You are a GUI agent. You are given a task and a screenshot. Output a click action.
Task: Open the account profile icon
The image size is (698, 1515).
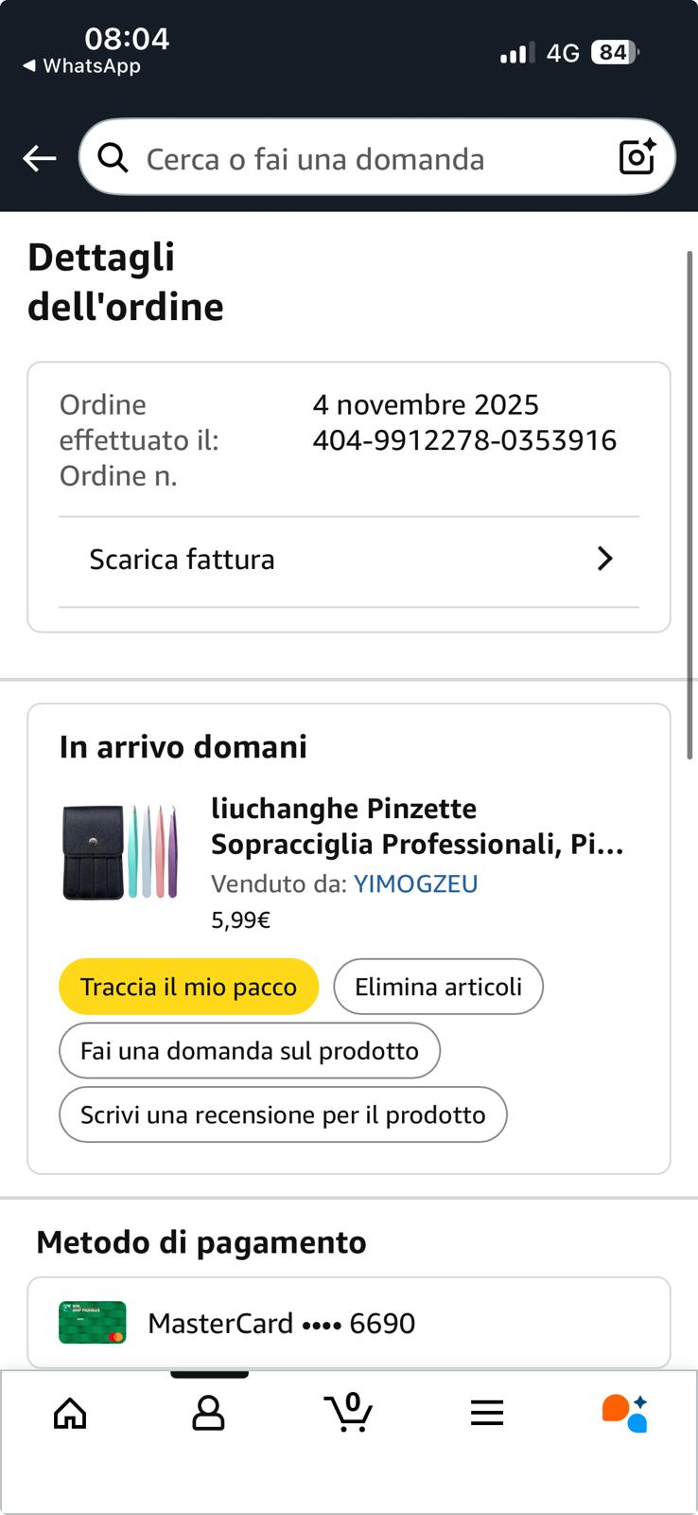pos(208,1413)
